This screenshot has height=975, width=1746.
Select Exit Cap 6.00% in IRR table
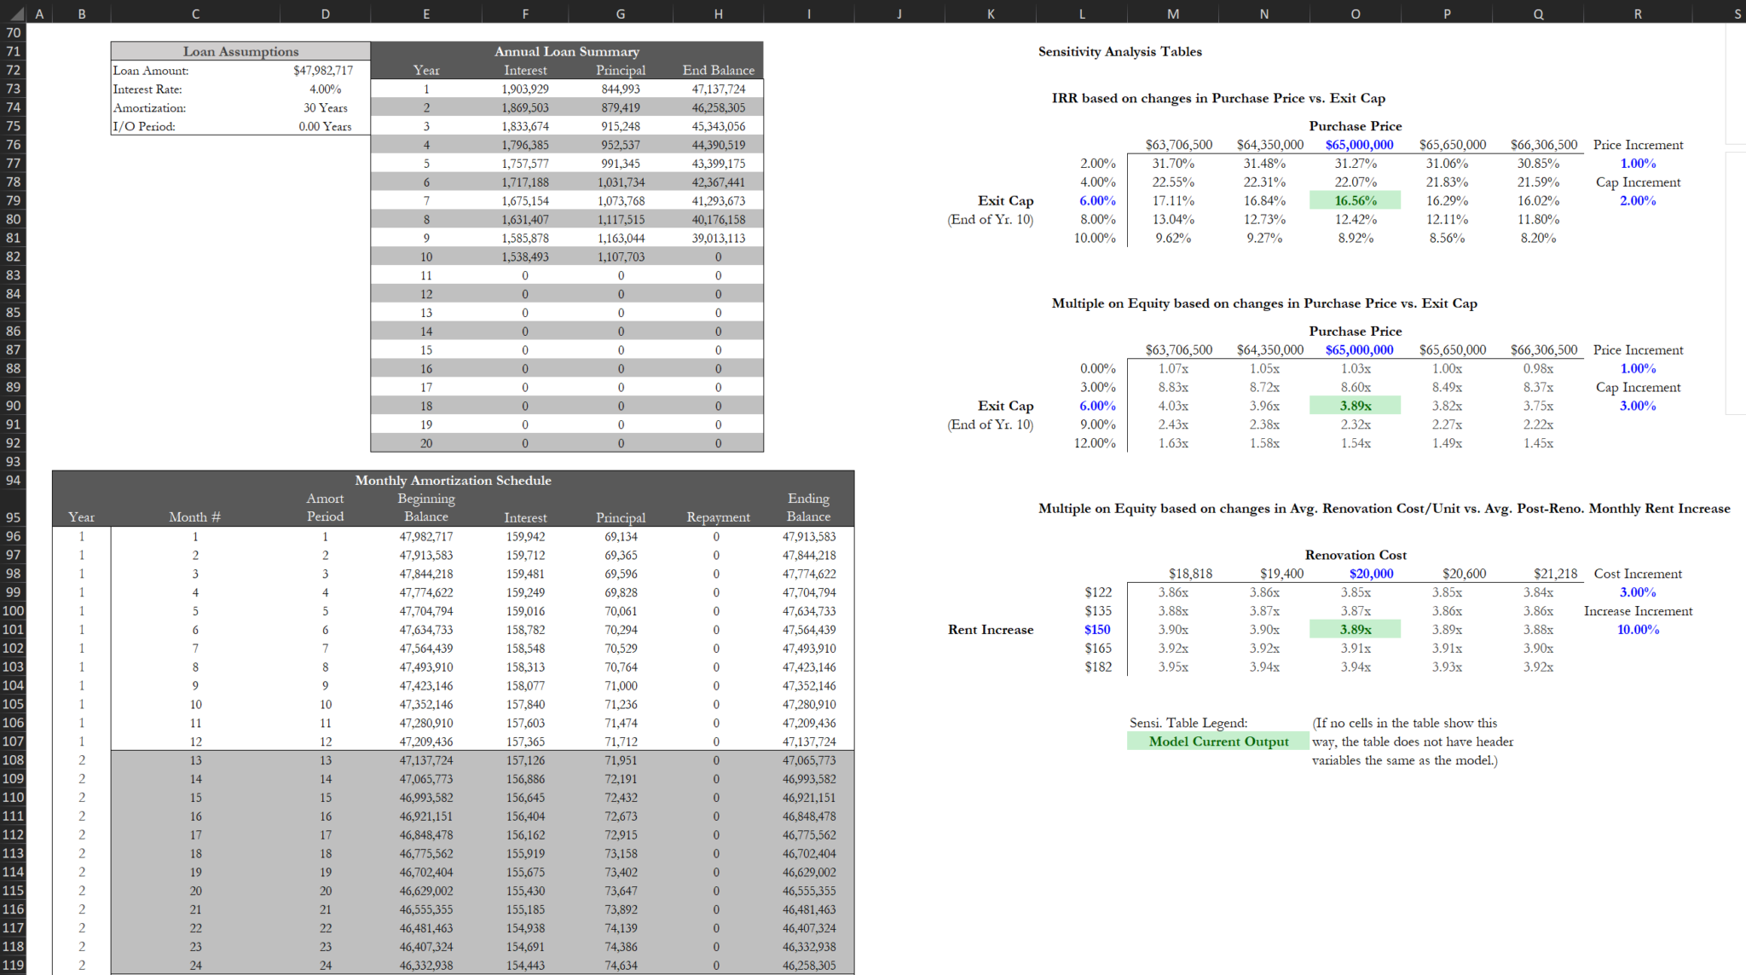pos(1097,201)
